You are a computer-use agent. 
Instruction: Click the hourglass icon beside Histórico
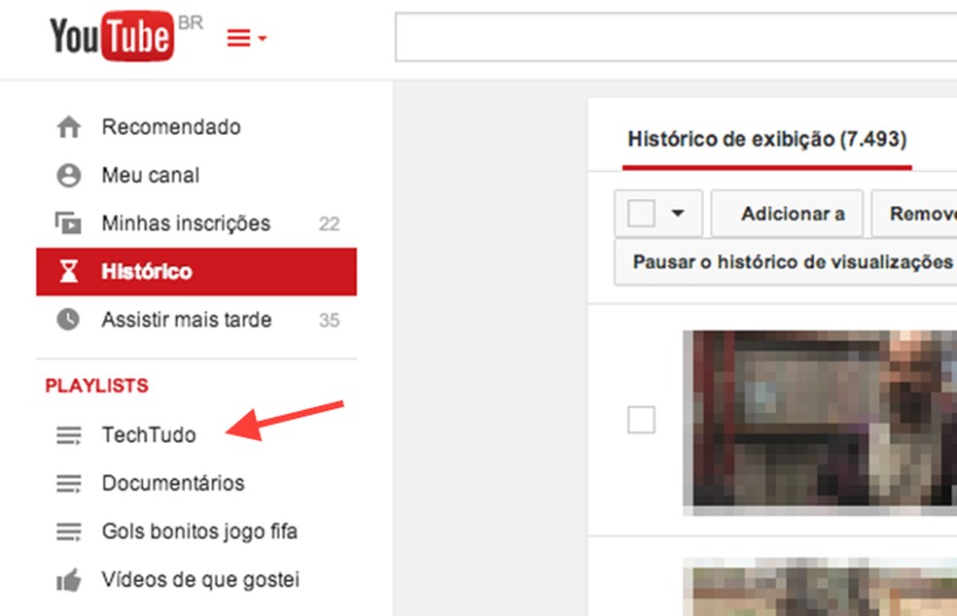coord(68,271)
